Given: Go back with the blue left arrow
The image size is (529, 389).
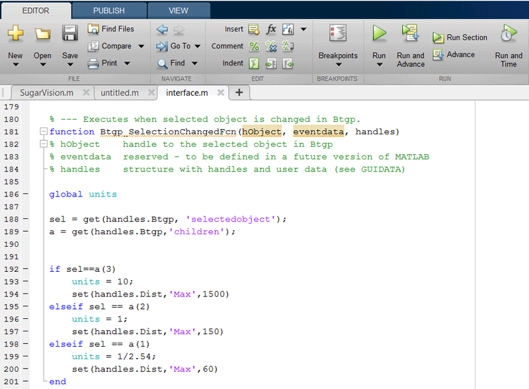Looking at the screenshot, I should pyautogui.click(x=162, y=30).
